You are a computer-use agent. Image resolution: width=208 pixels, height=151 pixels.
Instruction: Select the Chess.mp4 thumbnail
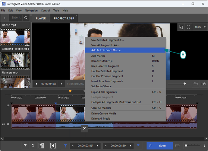[x=15, y=37]
